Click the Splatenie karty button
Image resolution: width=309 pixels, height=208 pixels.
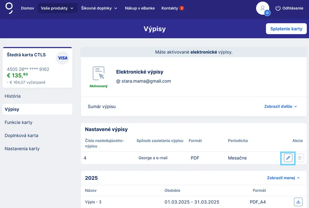286,29
